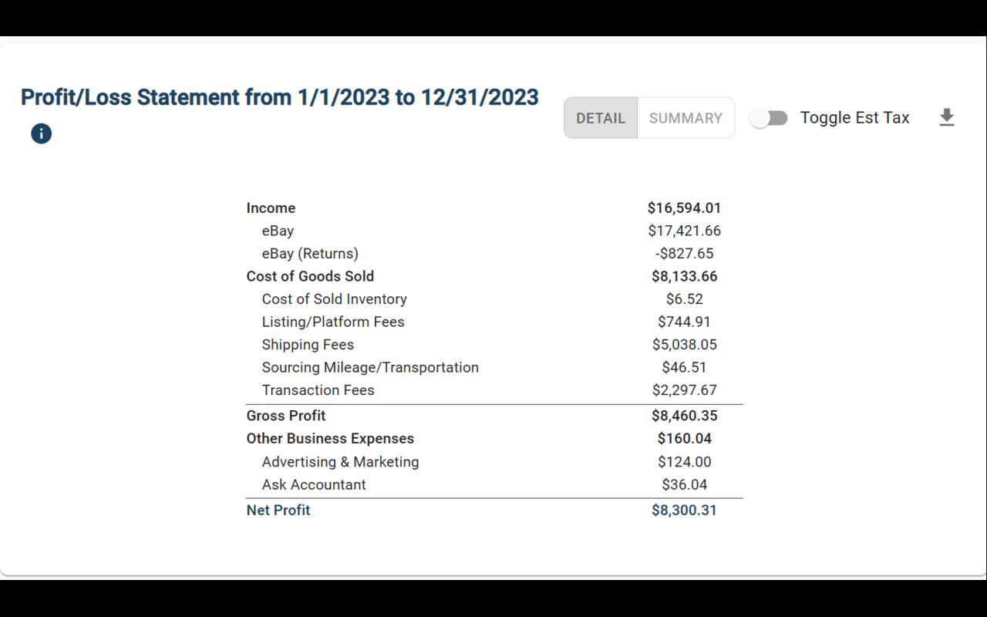
Task: Click the Income row heading
Action: click(x=271, y=208)
